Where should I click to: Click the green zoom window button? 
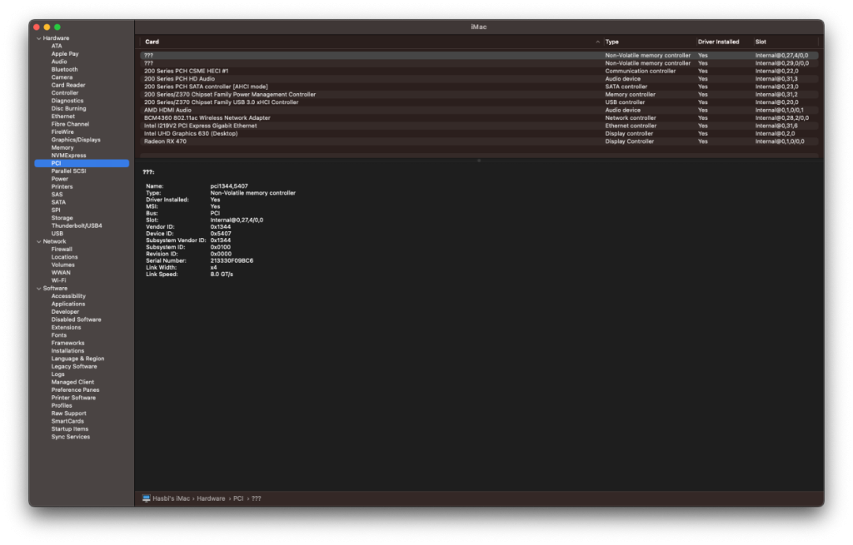[57, 27]
